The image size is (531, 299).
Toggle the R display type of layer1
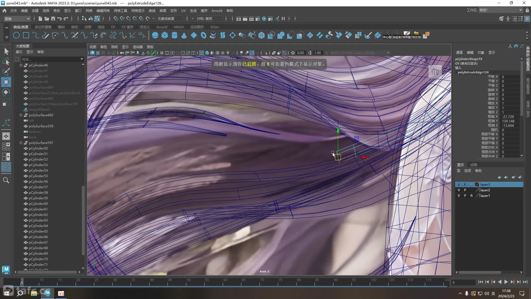click(472, 195)
